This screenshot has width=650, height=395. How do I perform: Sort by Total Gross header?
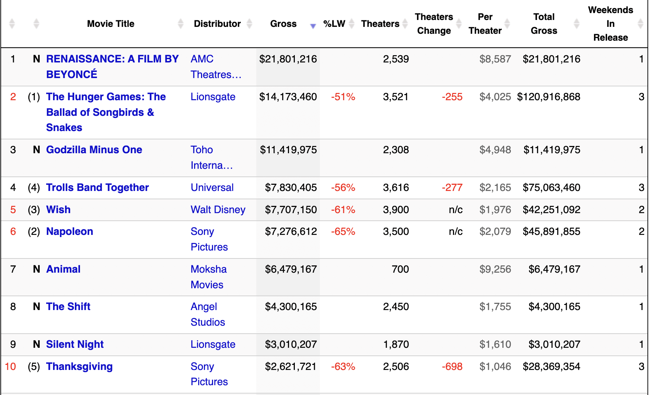coord(544,24)
